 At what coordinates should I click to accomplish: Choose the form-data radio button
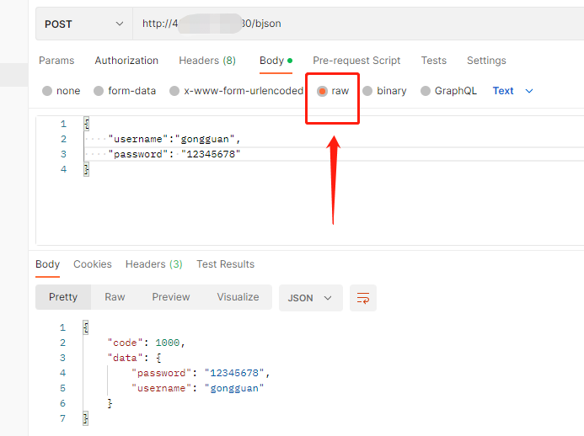point(99,91)
